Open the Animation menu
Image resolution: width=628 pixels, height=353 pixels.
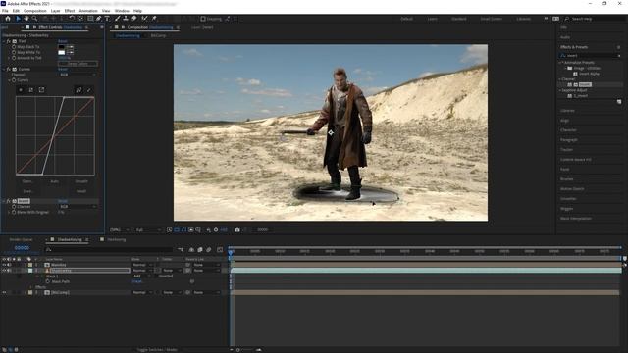tap(88, 11)
